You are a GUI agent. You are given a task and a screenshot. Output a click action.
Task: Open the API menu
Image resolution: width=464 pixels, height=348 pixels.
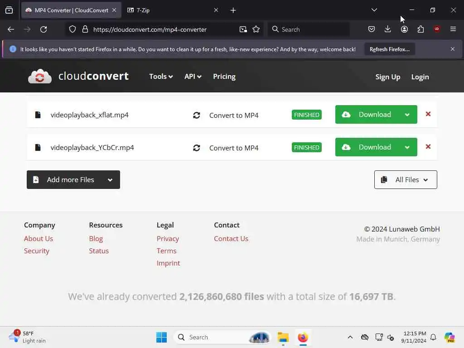[193, 76]
